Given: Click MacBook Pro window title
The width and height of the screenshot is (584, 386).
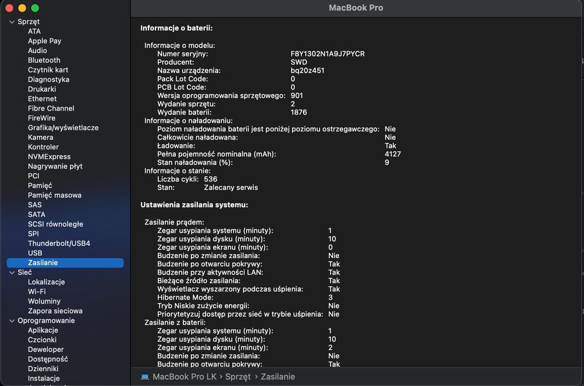Looking at the screenshot, I should [356, 8].
